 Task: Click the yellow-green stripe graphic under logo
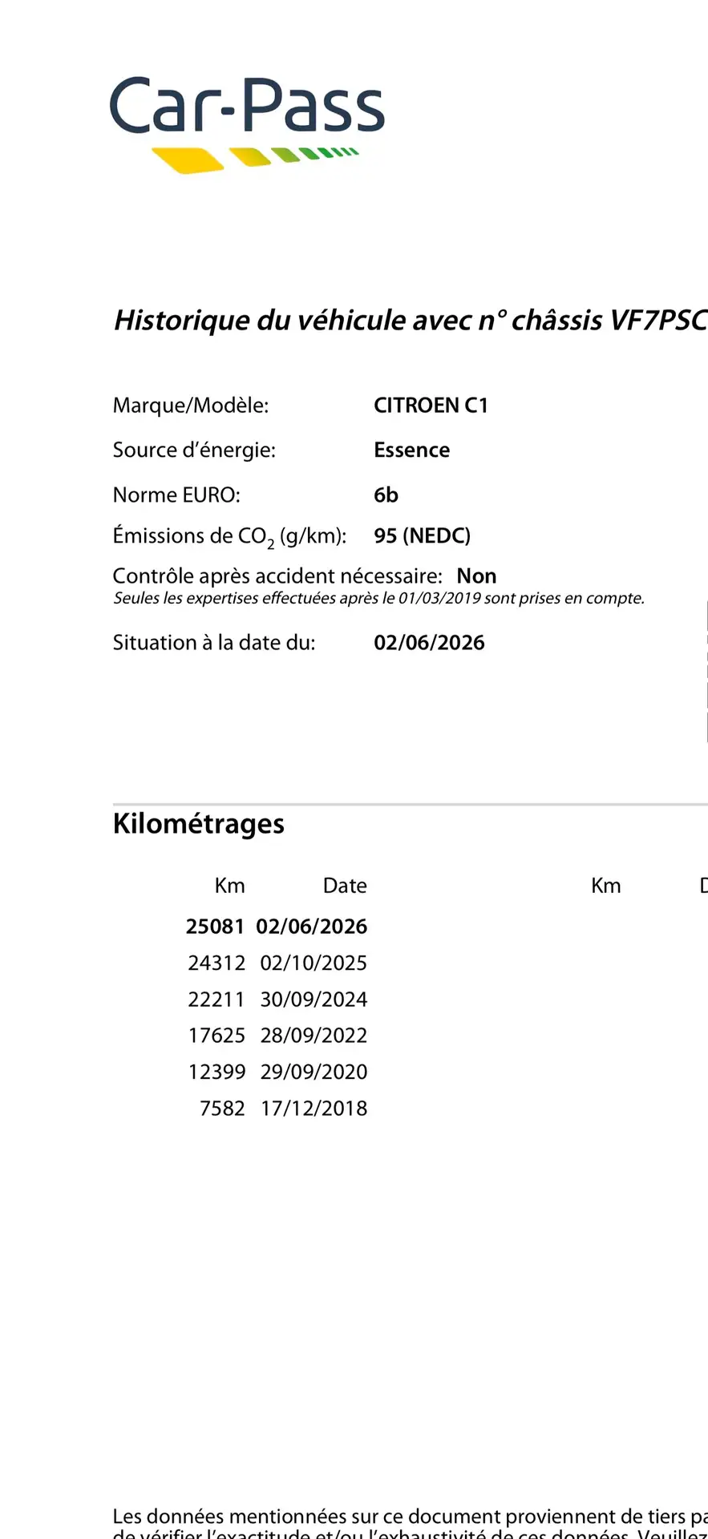255,160
